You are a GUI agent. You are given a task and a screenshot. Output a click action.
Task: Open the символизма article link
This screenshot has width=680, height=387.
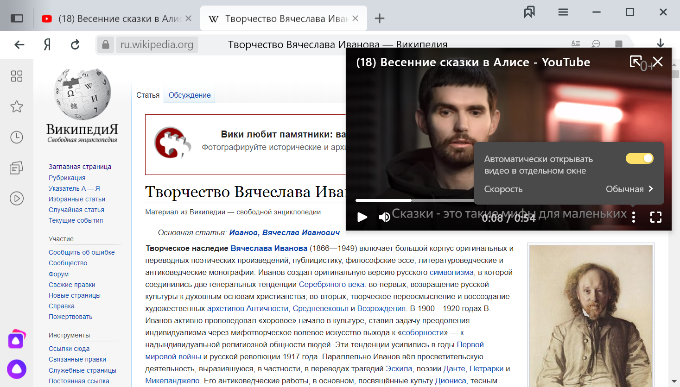point(451,272)
